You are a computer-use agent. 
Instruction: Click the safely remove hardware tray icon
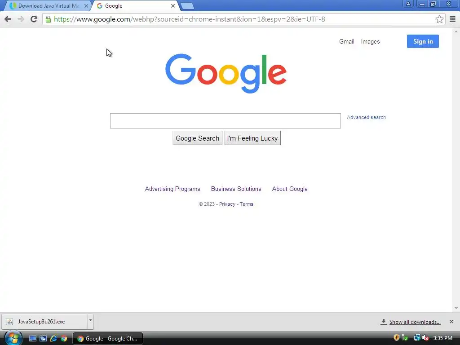point(405,338)
